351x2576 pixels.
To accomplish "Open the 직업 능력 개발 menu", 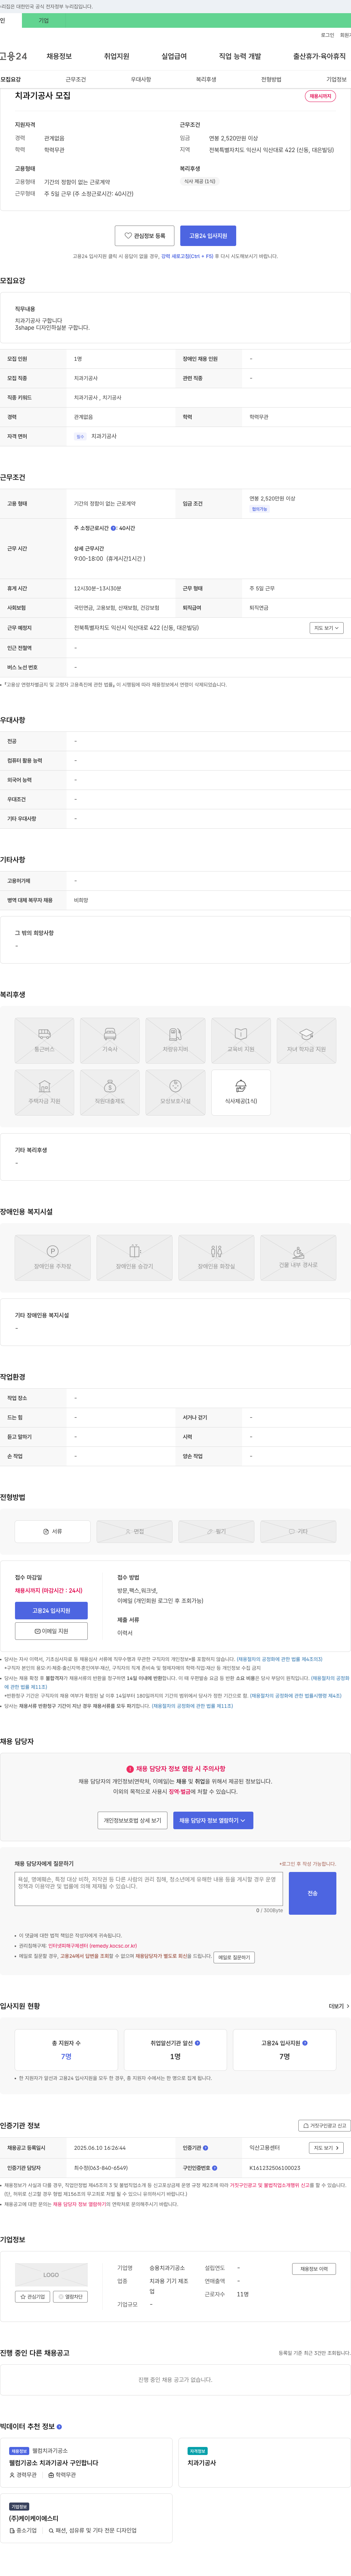I will coord(240,56).
